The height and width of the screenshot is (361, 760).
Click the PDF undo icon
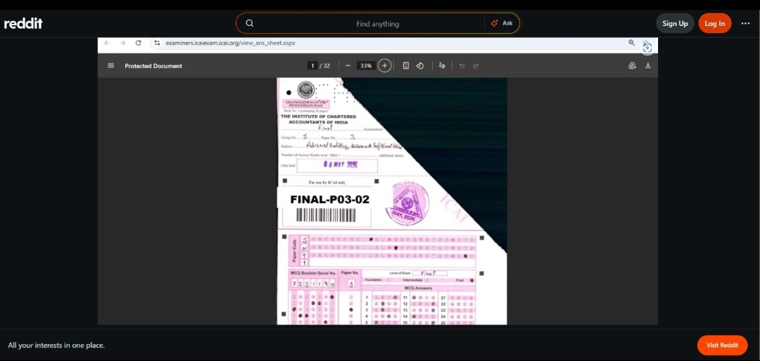(462, 66)
